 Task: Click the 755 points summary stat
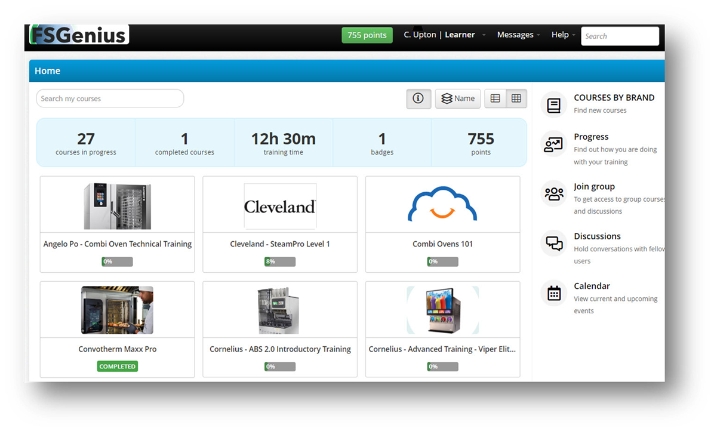481,143
